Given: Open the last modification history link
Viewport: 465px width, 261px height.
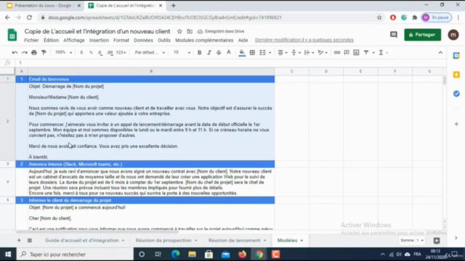Looking at the screenshot, I should pos(304,40).
